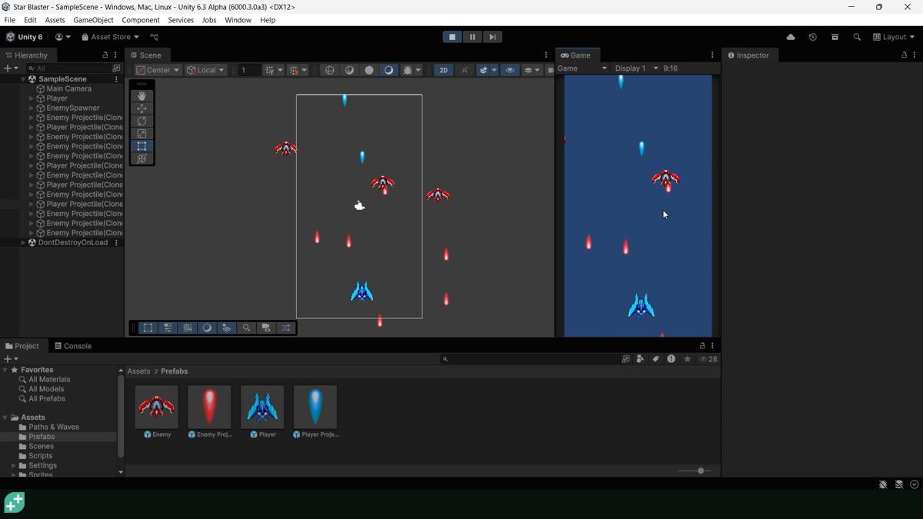923x519 pixels.
Task: Select the Hand tool in Scene view
Action: coord(142,95)
